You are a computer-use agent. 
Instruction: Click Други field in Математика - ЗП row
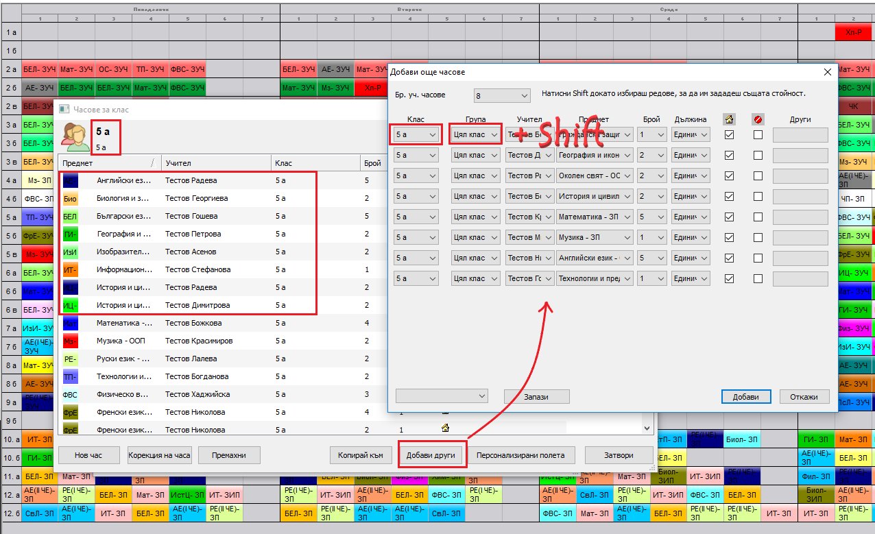pos(800,217)
